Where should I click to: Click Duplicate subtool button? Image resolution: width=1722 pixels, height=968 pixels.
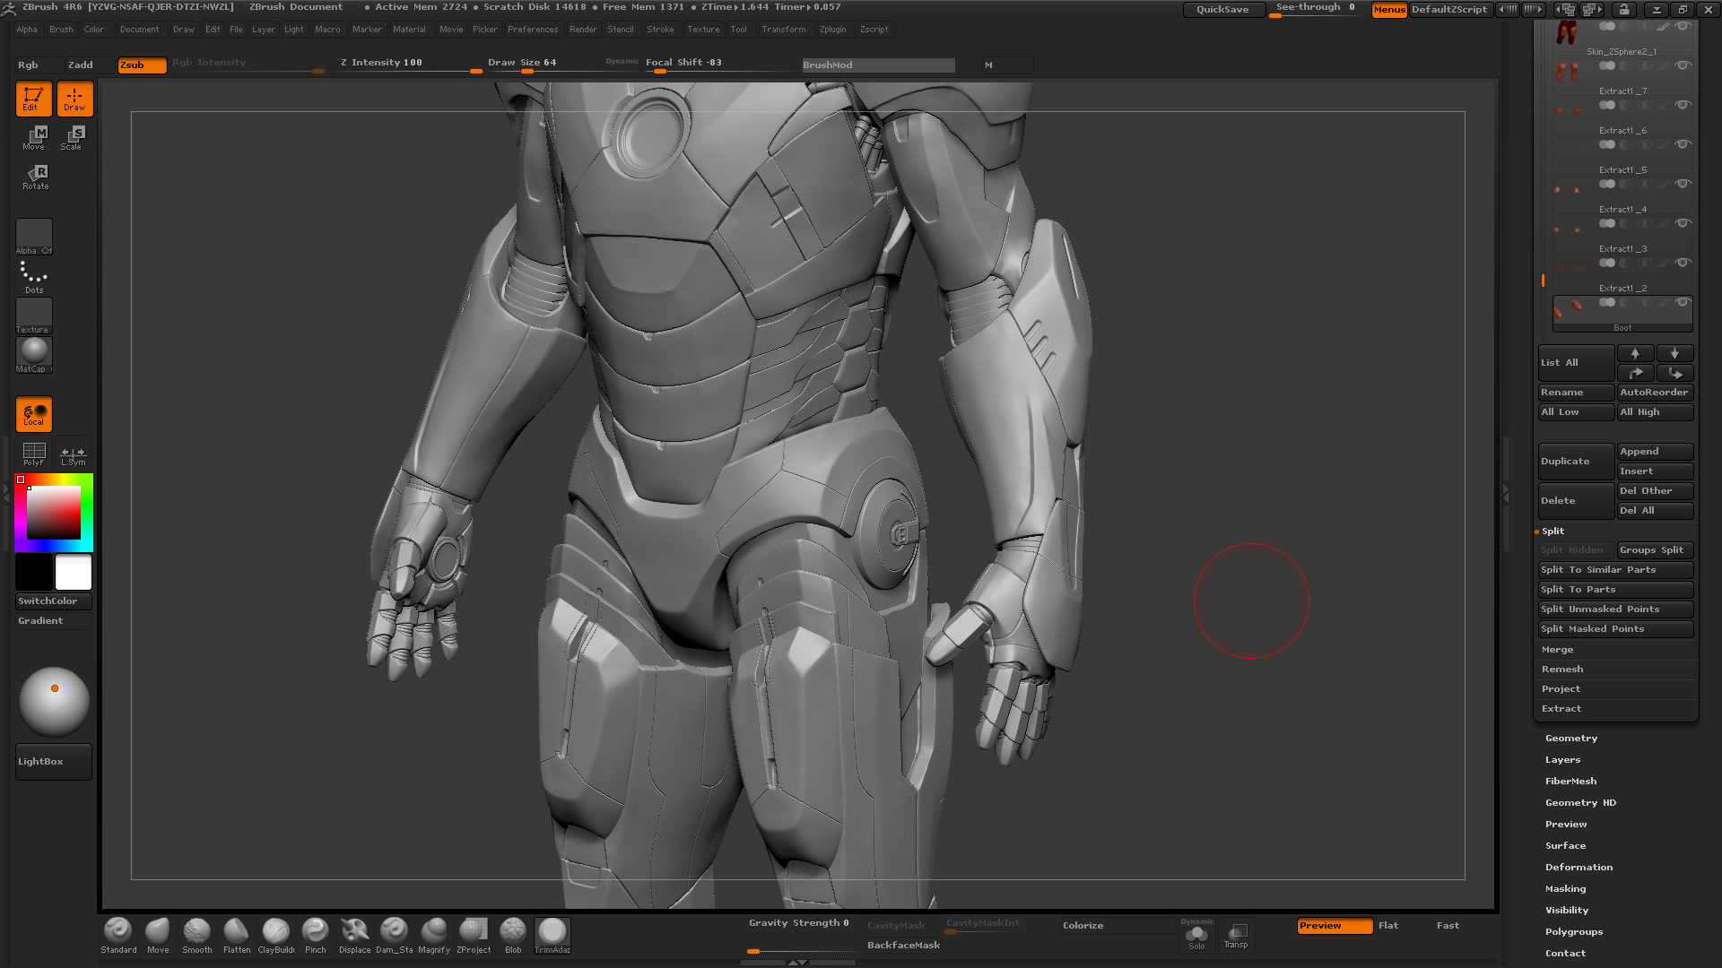pos(1576,462)
